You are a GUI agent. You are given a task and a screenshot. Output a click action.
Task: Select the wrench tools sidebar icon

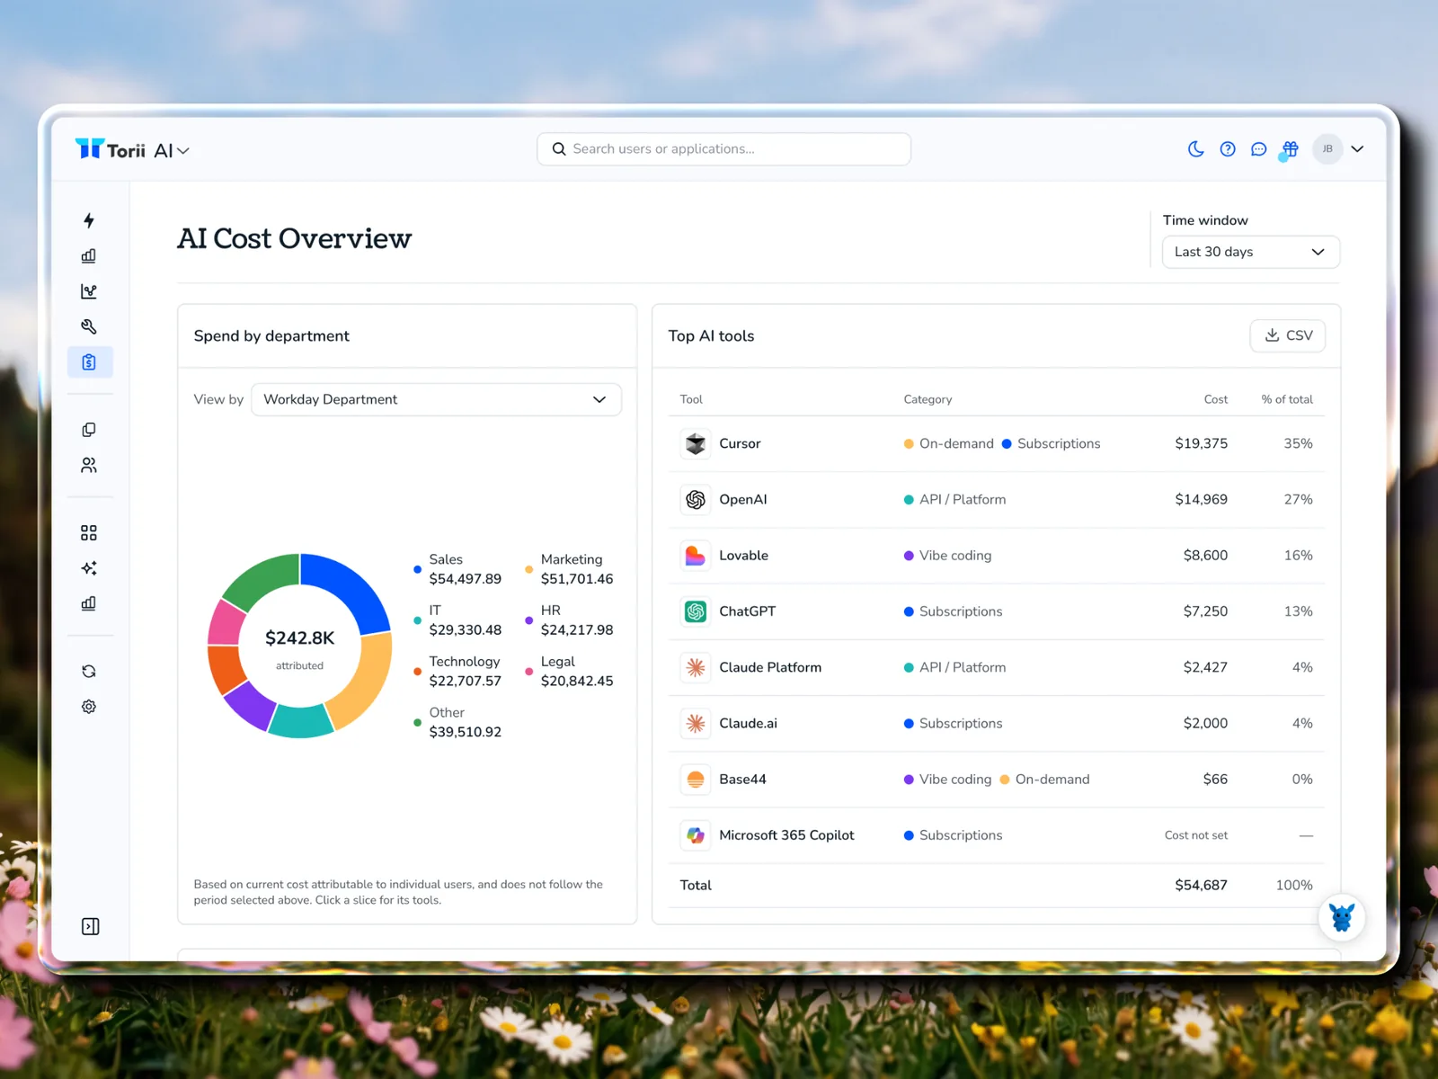pos(89,326)
